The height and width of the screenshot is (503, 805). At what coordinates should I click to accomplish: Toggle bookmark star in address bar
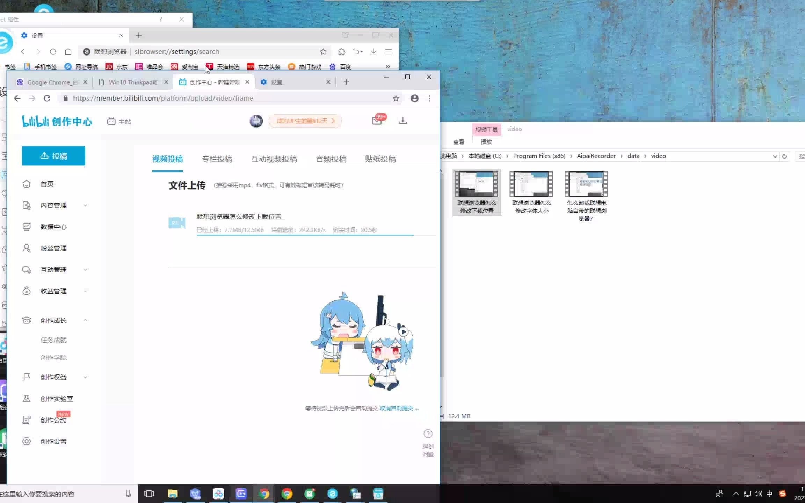point(395,98)
